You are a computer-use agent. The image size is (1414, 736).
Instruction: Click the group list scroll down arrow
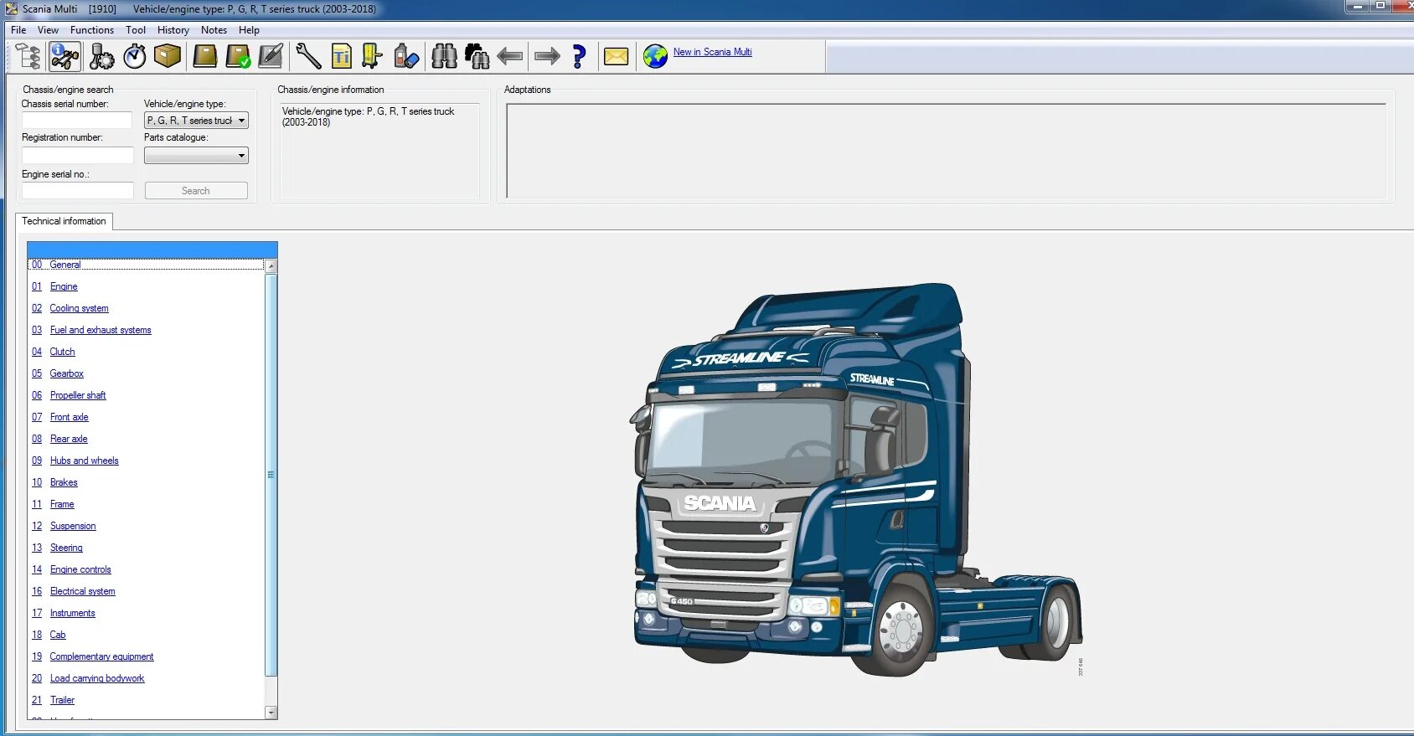click(271, 713)
